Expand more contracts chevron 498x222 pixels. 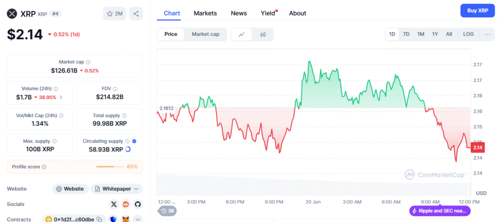click(138, 219)
